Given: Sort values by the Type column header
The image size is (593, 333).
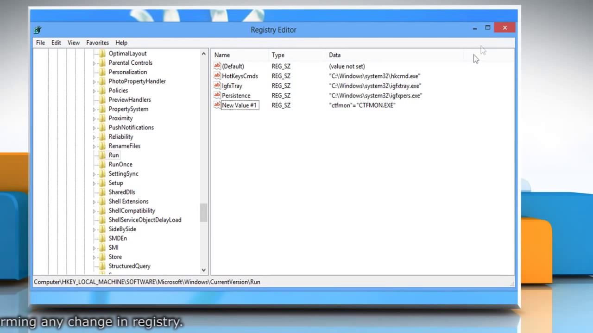Looking at the screenshot, I should point(298,55).
